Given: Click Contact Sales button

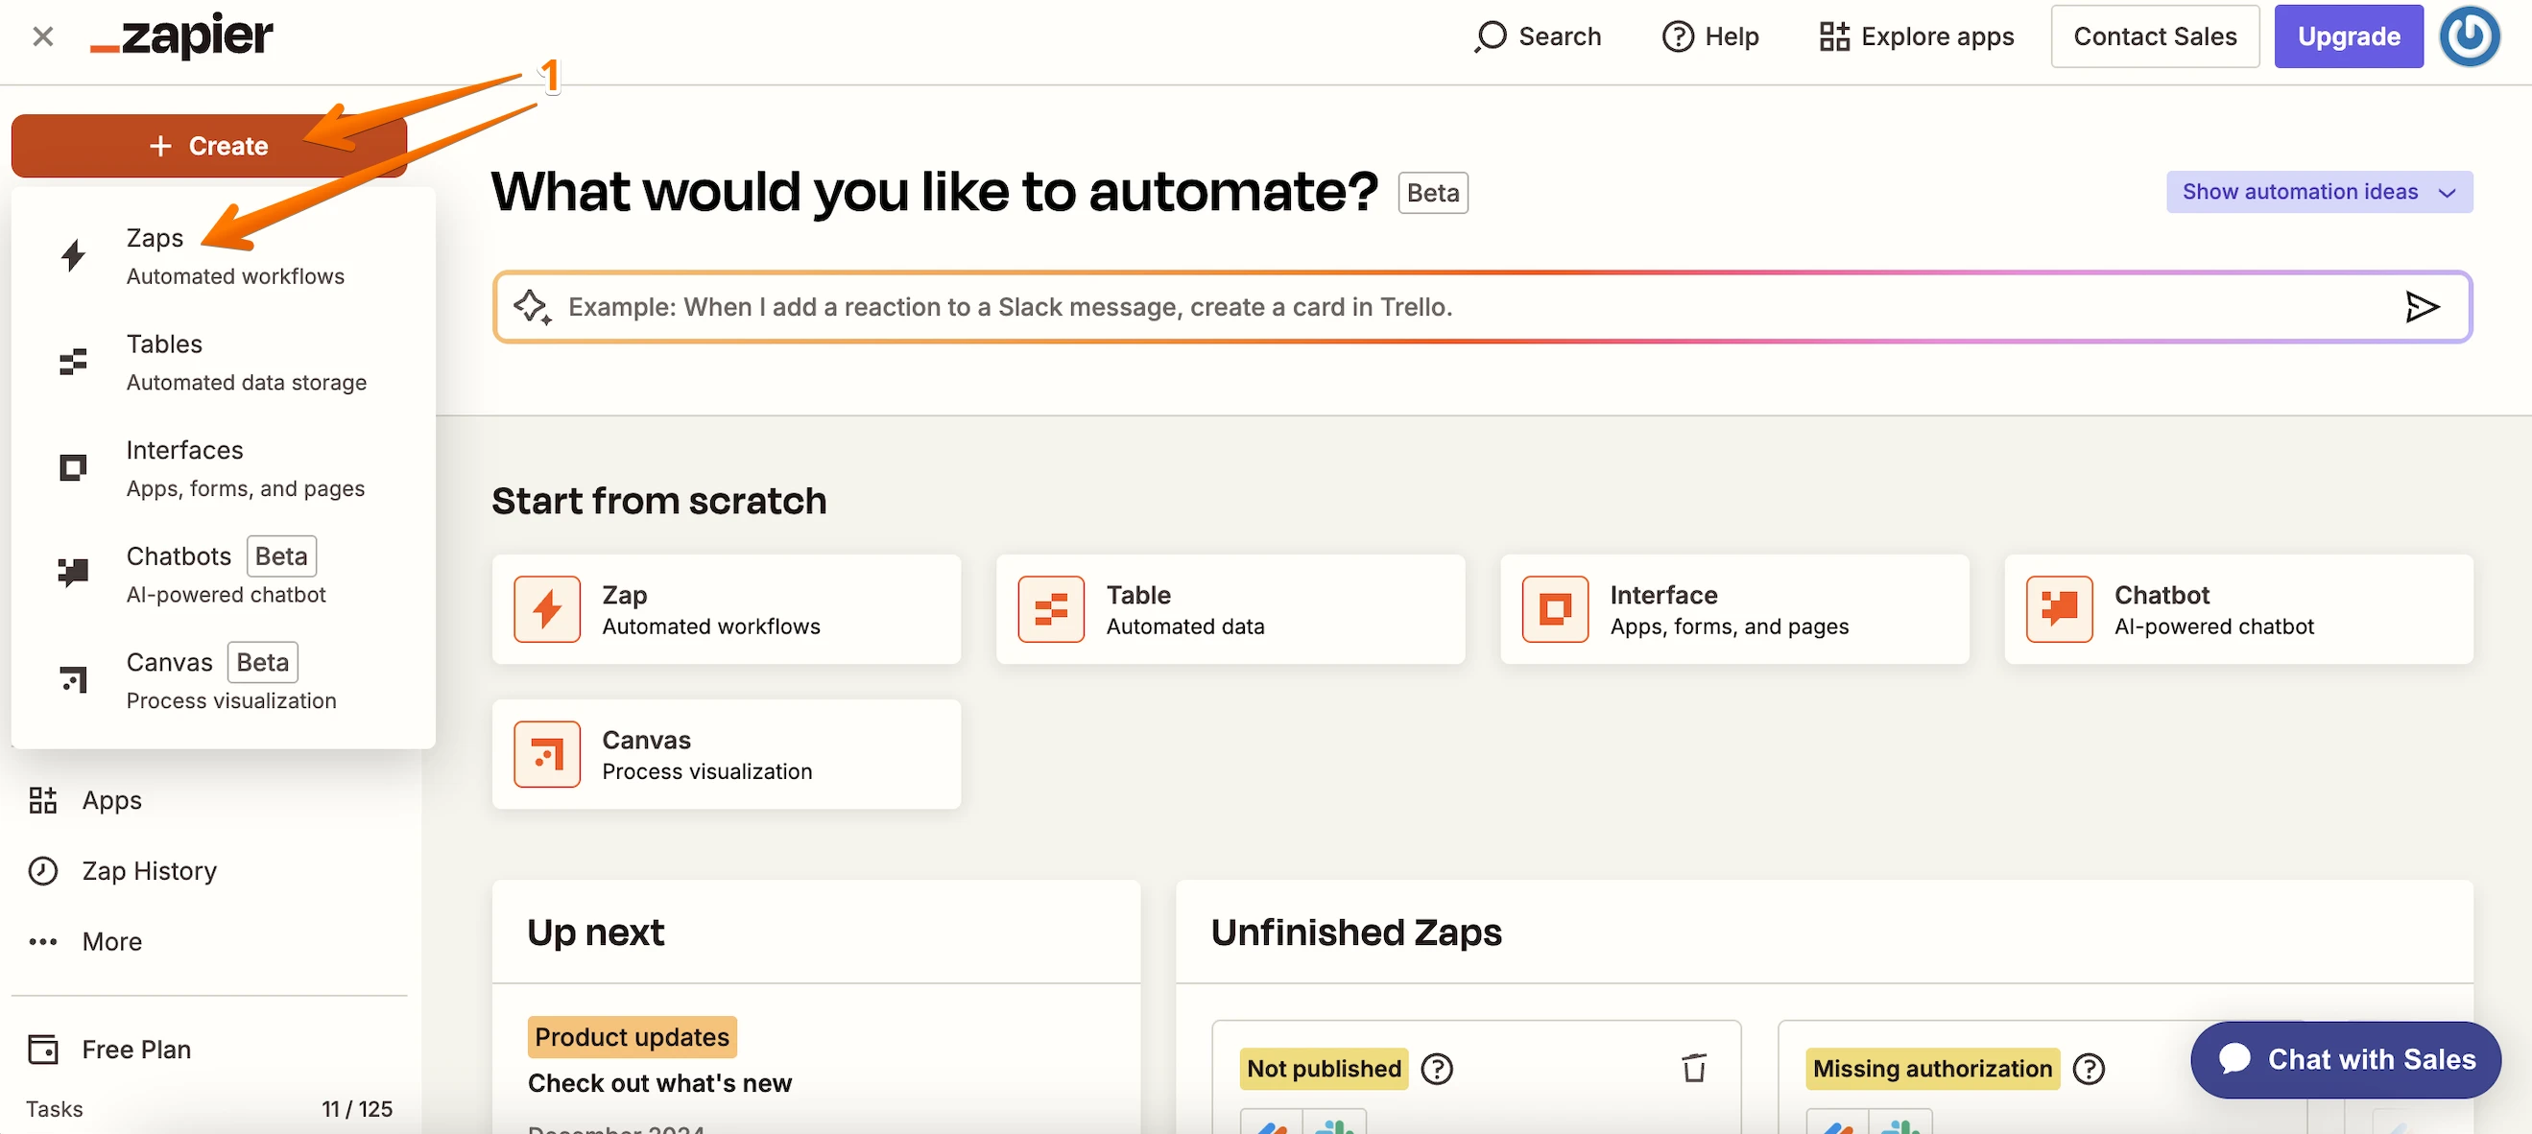Looking at the screenshot, I should [2154, 36].
